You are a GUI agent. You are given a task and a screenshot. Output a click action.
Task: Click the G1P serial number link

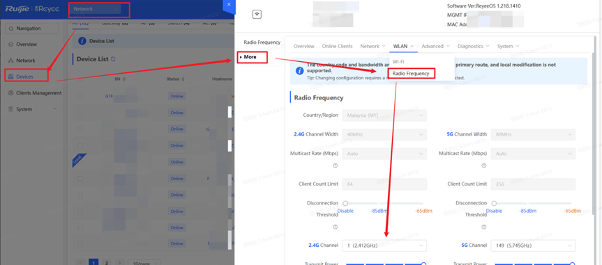tap(109, 97)
